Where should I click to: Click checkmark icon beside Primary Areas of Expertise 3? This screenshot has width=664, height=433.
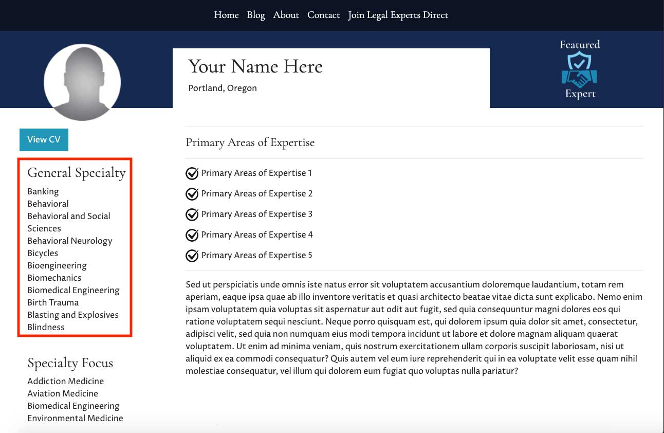[192, 214]
